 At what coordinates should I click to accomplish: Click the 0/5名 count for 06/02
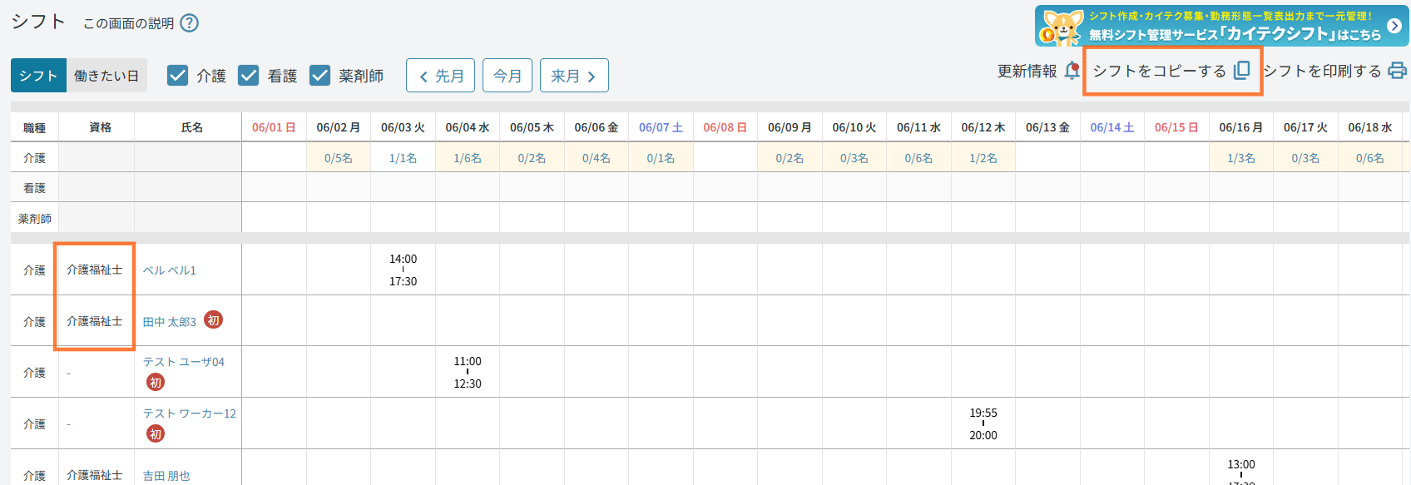[x=339, y=158]
